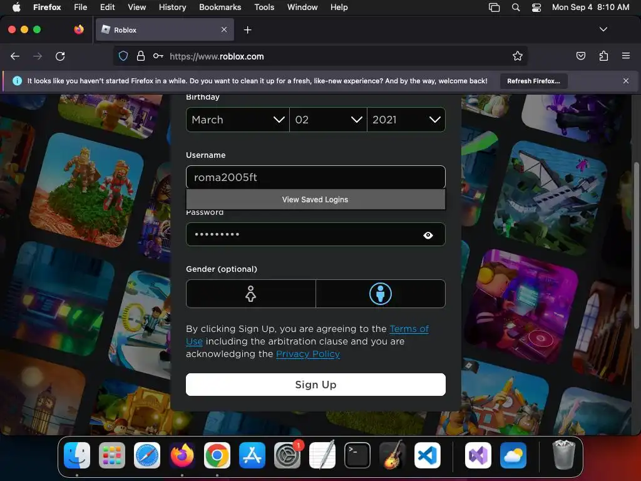The height and width of the screenshot is (481, 641).
Task: Open GarageBand from the dock
Action: (392, 455)
